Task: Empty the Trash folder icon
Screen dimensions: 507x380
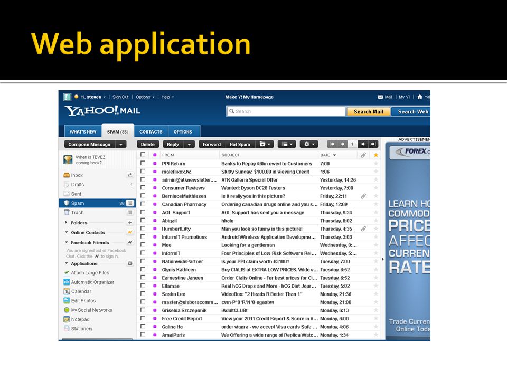Action: 130,212
